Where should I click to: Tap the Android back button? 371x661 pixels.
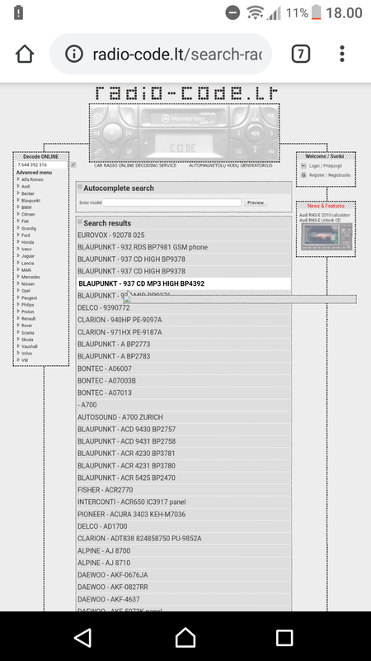(83, 637)
